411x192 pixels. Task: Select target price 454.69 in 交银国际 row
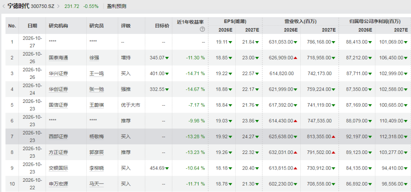pyautogui.click(x=157, y=168)
